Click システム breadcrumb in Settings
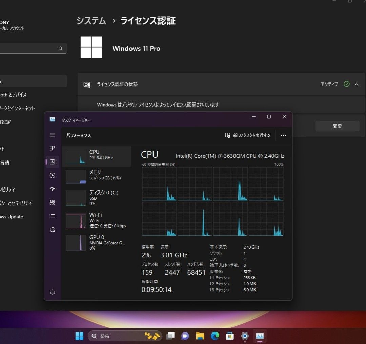366x344 pixels. pyautogui.click(x=91, y=21)
